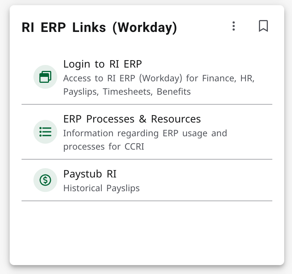The height and width of the screenshot is (274, 292).
Task: Click 'Information regarding ERP usage' description text
Action: [145, 133]
